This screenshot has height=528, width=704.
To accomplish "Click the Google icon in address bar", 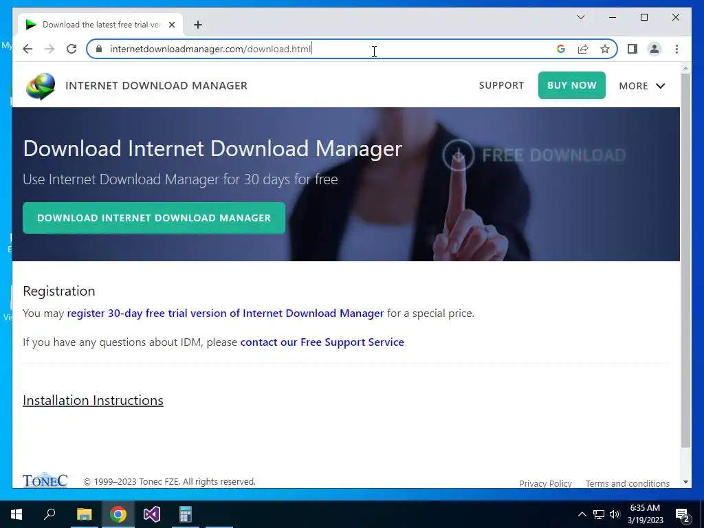I will pos(561,49).
